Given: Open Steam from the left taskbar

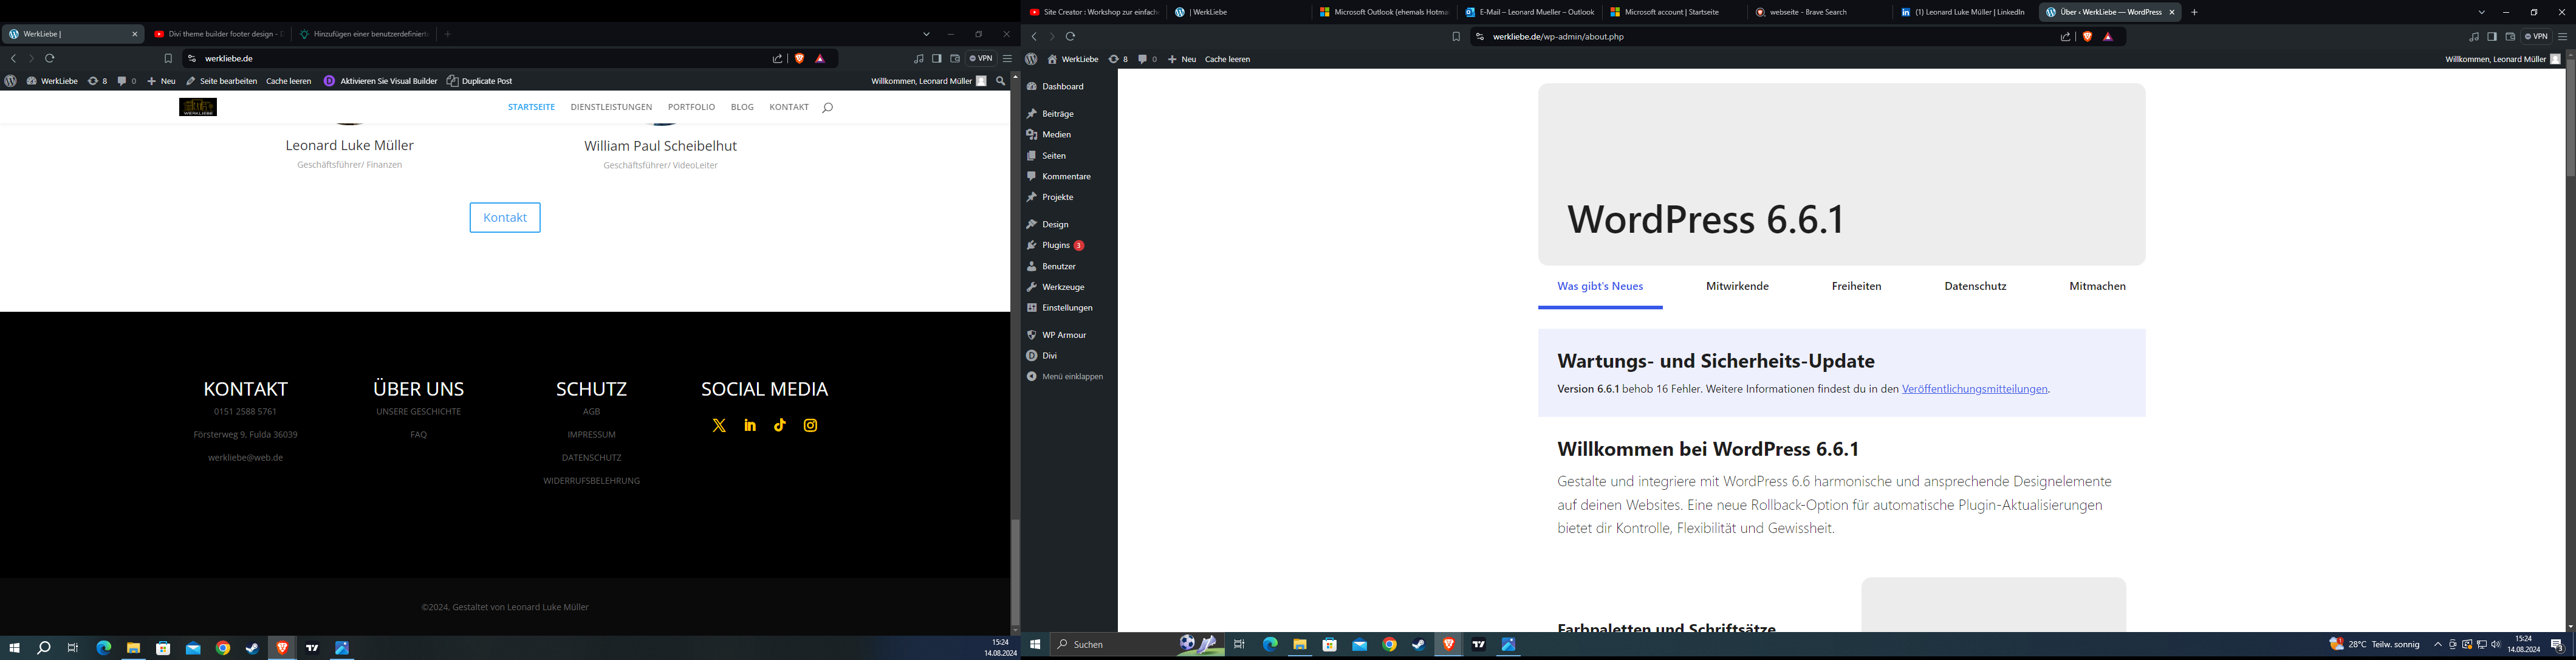Looking at the screenshot, I should 253,648.
